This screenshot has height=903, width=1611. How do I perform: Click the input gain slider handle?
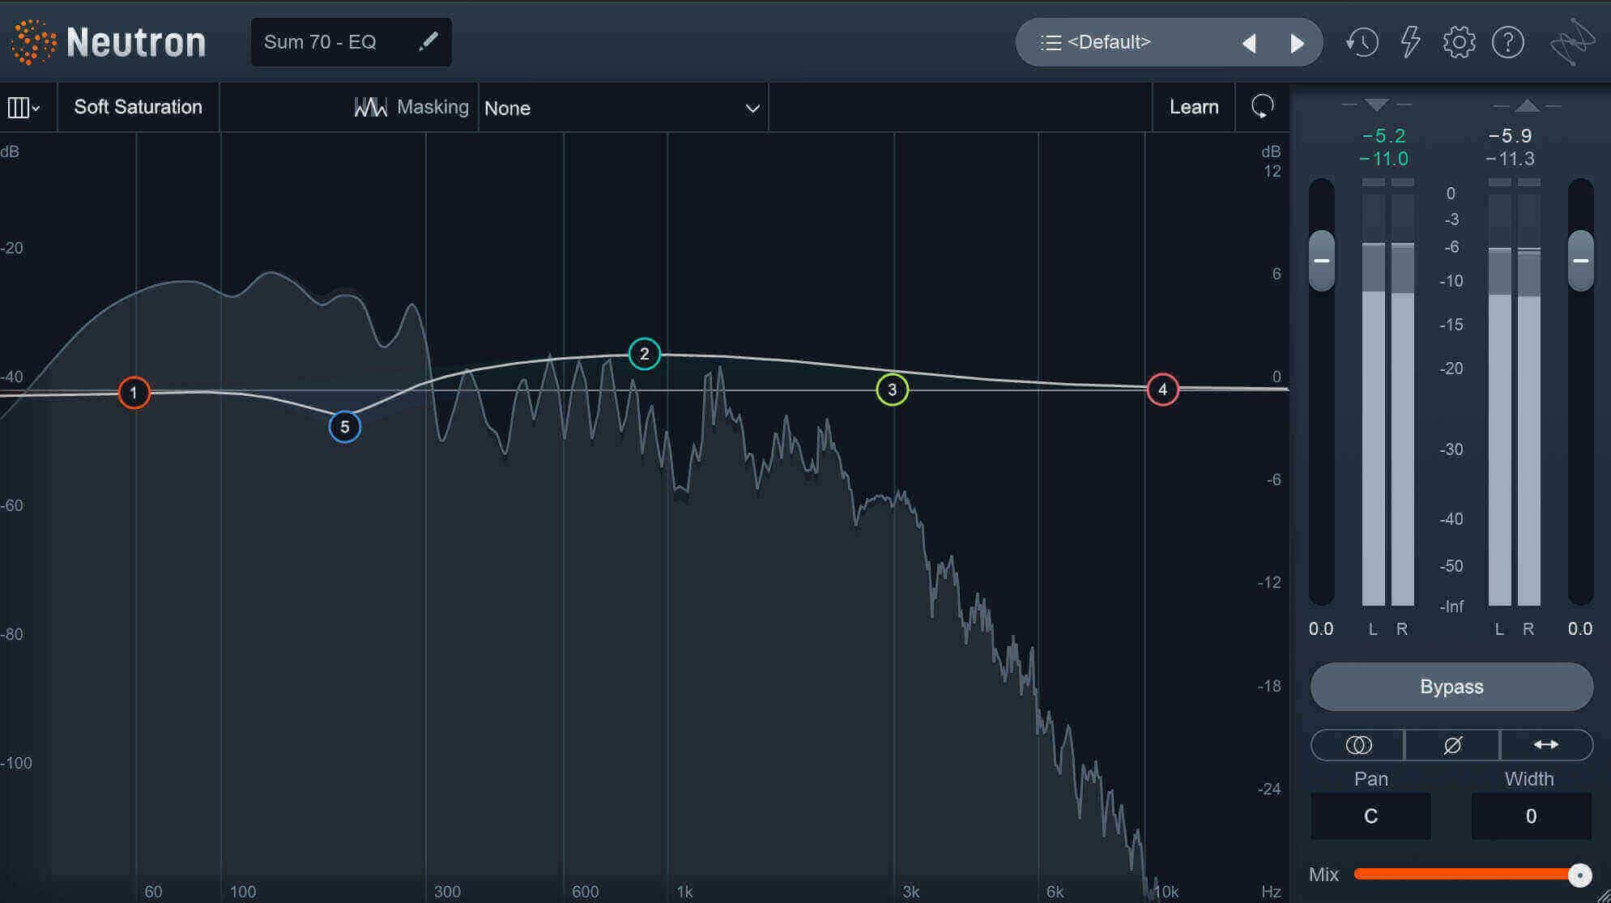click(x=1322, y=261)
